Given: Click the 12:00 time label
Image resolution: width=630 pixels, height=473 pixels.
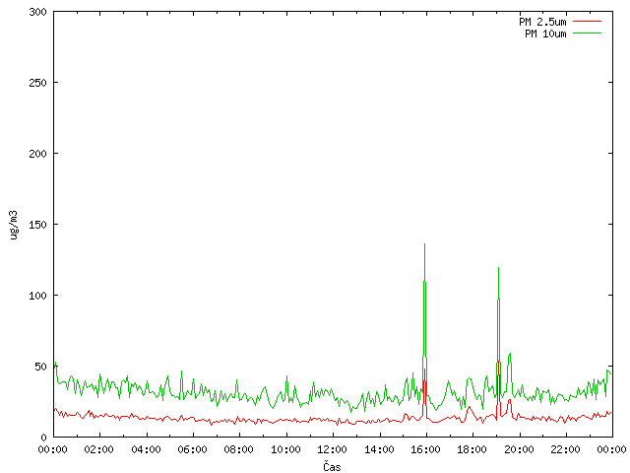Looking at the screenshot, I should pos(332,449).
